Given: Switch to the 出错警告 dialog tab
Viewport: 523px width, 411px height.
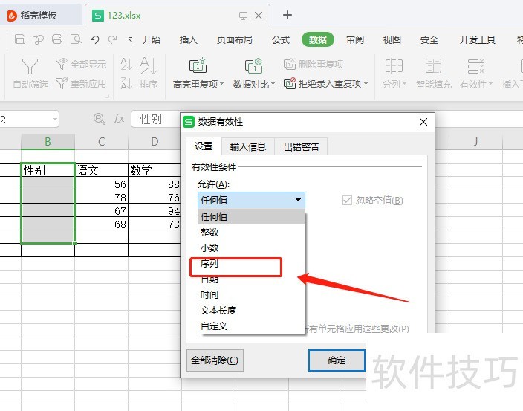Looking at the screenshot, I should tap(301, 147).
